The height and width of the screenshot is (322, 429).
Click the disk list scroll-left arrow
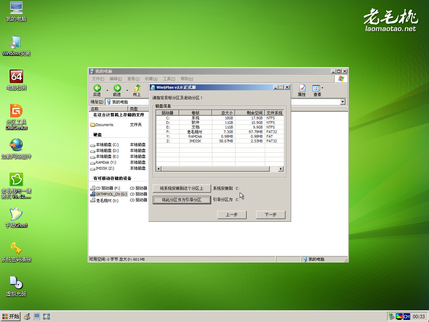[x=159, y=169]
